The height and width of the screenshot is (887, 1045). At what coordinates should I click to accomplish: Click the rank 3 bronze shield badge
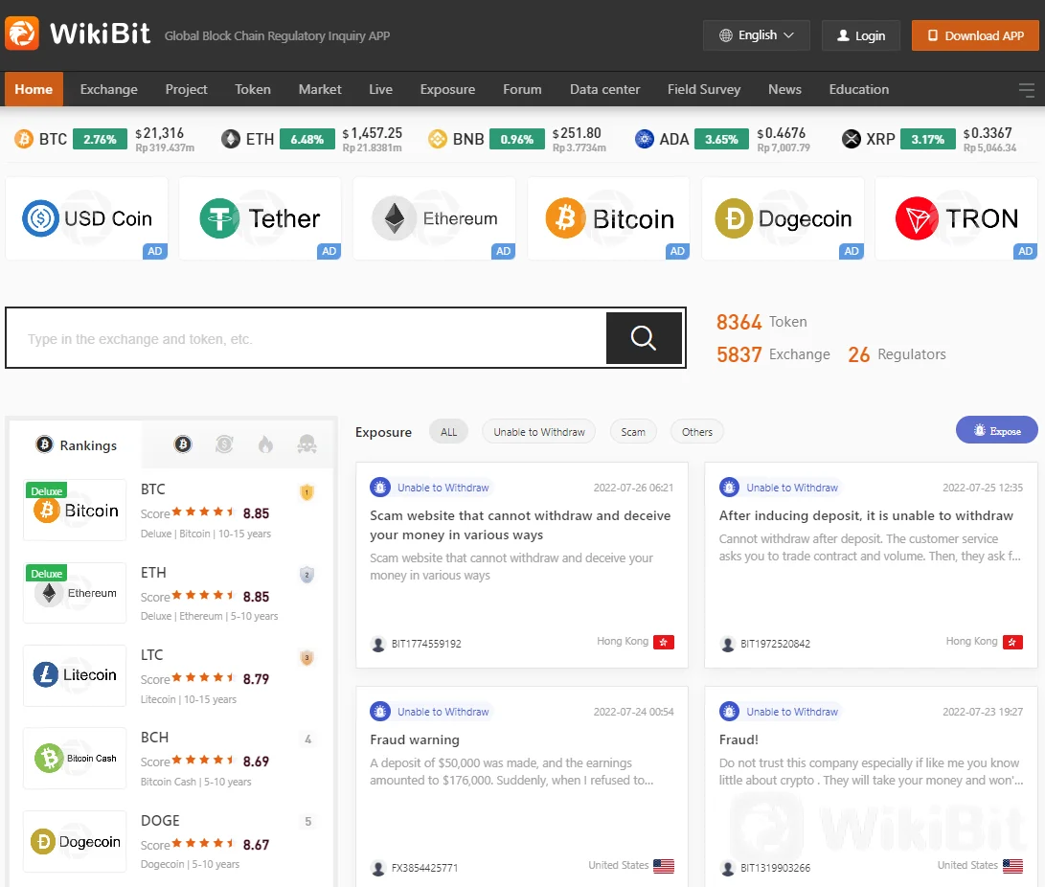click(307, 658)
